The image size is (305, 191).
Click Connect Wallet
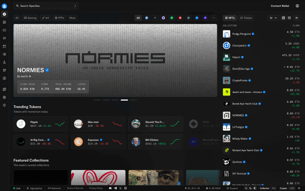280,6
